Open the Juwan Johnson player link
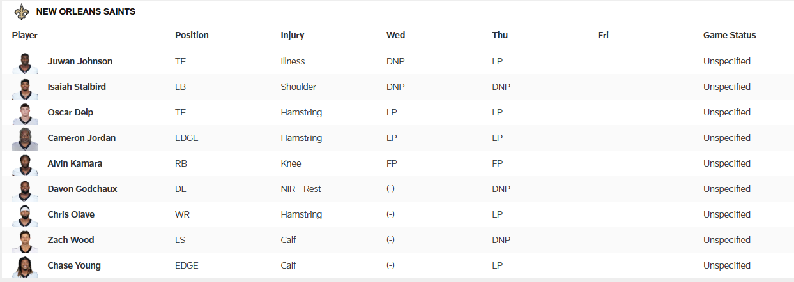 click(x=80, y=61)
